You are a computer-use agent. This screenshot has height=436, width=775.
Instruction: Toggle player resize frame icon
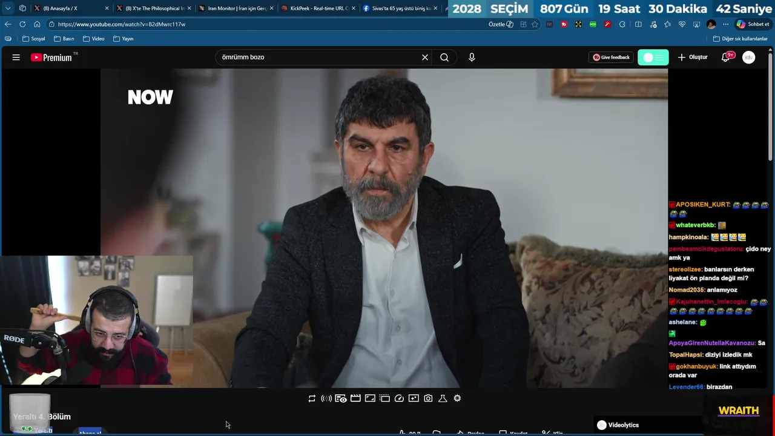[x=370, y=398]
